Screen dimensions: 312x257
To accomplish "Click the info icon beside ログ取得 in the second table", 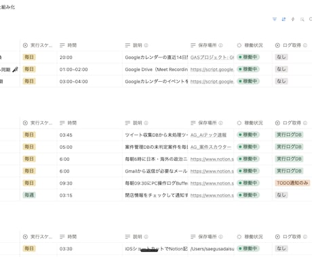I will point(305,123).
